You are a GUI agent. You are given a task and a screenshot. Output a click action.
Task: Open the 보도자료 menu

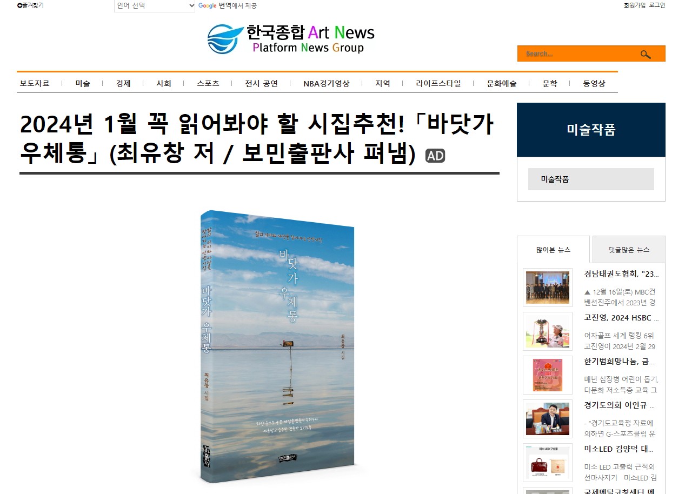(x=35, y=83)
